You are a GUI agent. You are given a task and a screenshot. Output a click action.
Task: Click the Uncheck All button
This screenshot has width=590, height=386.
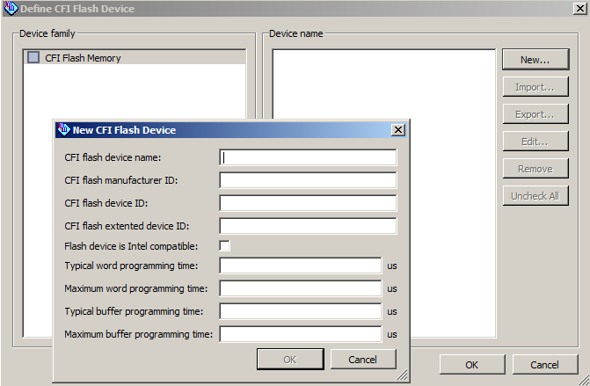point(535,196)
